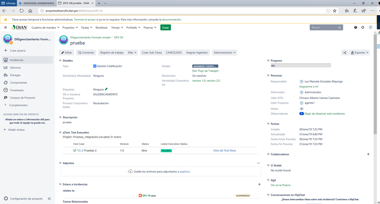Open the Profields dropdown menu
Screen dimensions: 380x204
tap(133, 28)
